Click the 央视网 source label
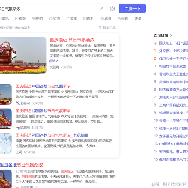Viewport: 188px width, 188px height. coord(54,67)
